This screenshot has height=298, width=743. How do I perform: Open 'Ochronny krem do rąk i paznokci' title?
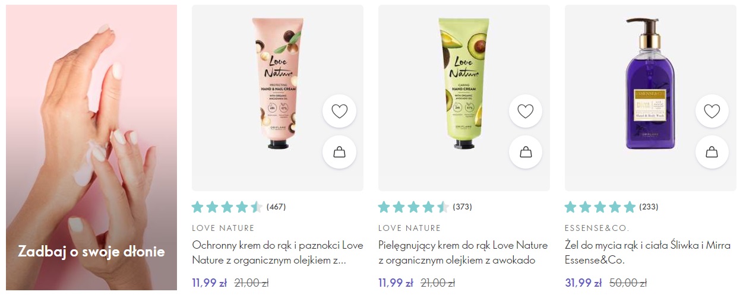click(x=277, y=252)
